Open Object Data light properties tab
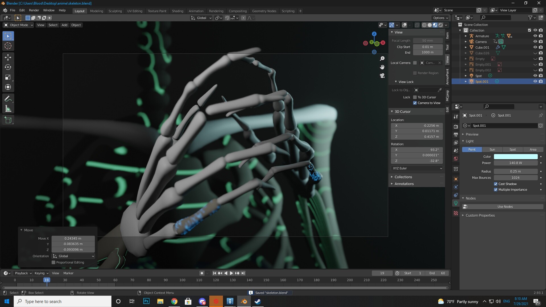Screen dimensions: 546x307 (x=456, y=203)
